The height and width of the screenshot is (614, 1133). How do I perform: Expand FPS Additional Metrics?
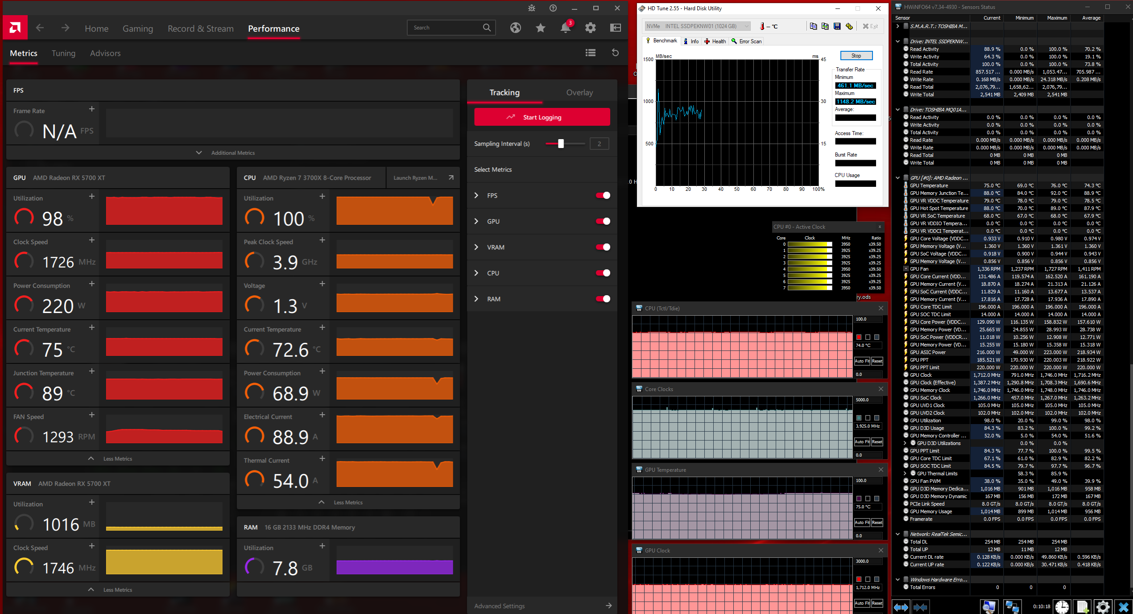pyautogui.click(x=227, y=153)
